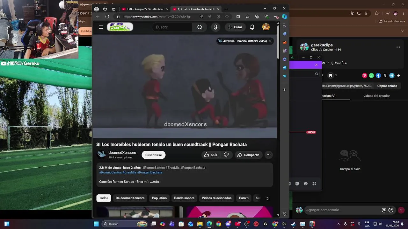This screenshot has height=229, width=408.
Task: Open the doomedXencore channel avatar
Action: (x=101, y=155)
